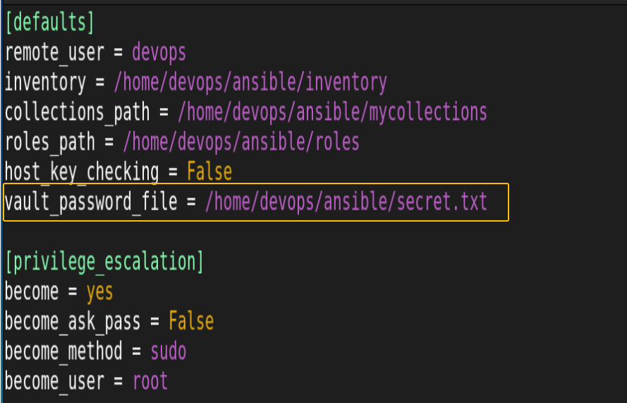The height and width of the screenshot is (403, 627).
Task: Click the False value of host_key_checking
Action: coord(209,172)
